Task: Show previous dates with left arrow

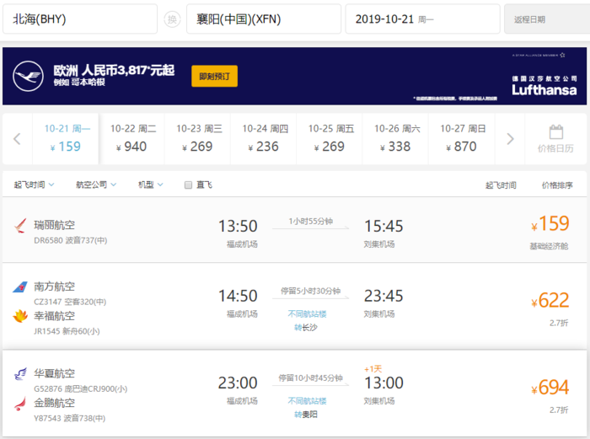Action: pyautogui.click(x=17, y=139)
